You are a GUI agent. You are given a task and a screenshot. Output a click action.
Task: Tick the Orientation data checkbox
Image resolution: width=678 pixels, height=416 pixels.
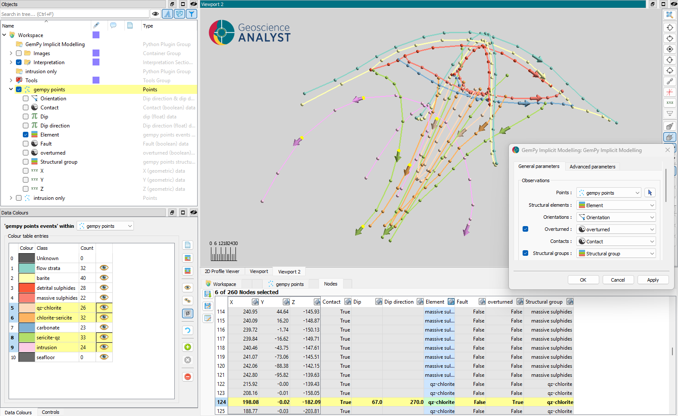(x=26, y=99)
